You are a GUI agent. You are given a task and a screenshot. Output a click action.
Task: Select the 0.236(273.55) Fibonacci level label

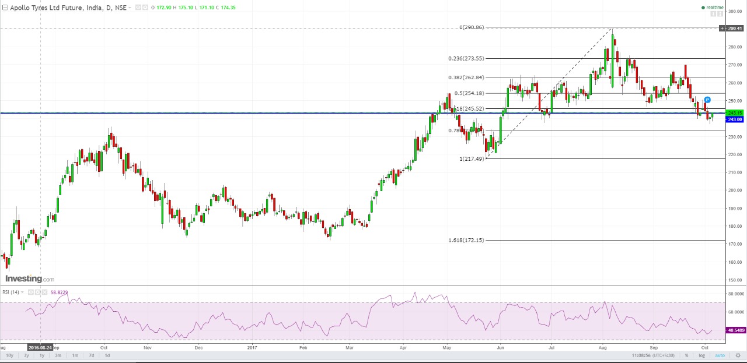click(466, 58)
